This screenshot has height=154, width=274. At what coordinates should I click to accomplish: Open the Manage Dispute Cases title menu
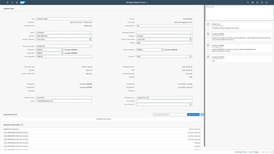(137, 2)
